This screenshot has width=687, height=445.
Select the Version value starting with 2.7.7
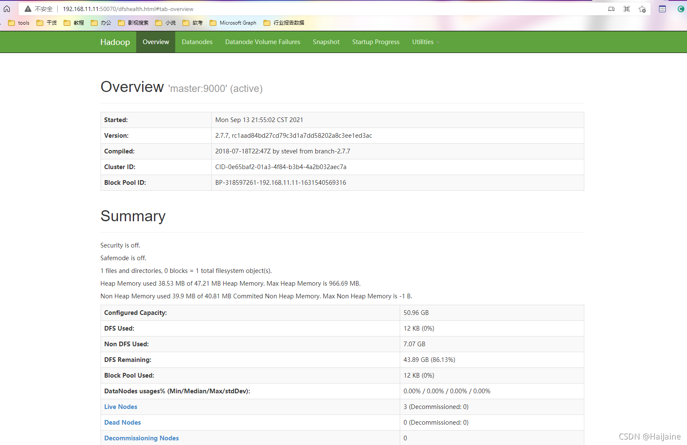[x=293, y=136]
